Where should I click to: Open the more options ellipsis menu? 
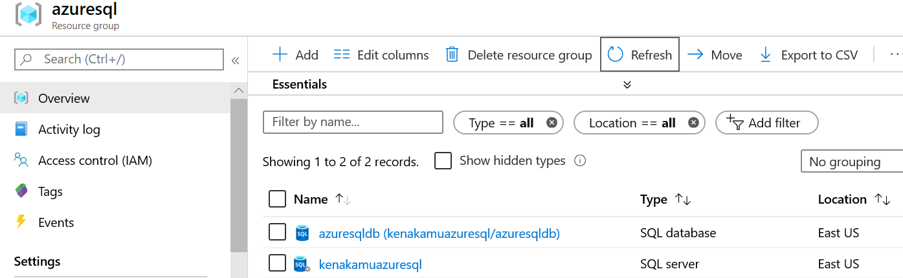point(895,55)
